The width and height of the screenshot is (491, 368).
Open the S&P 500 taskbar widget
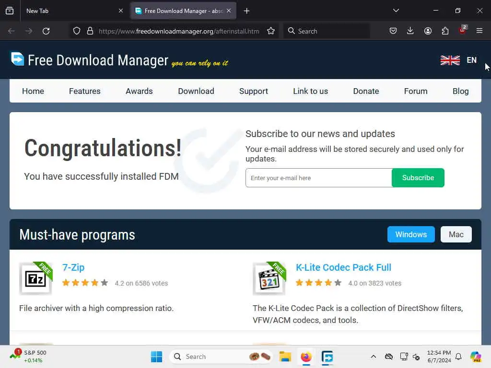point(28,356)
